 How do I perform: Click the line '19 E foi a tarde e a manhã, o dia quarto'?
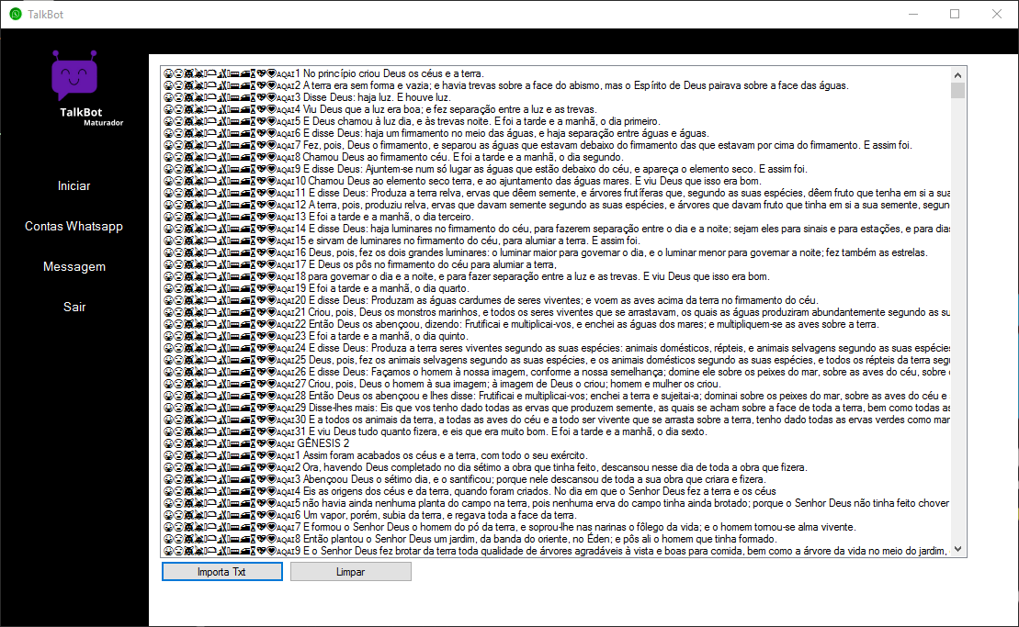coord(316,288)
